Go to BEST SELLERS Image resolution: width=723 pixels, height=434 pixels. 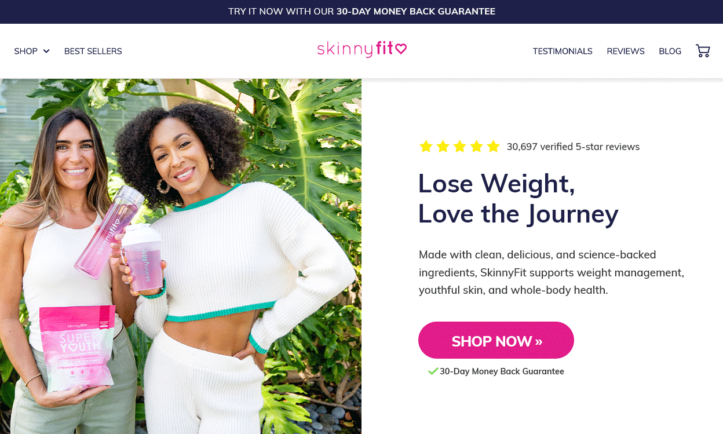coord(93,51)
